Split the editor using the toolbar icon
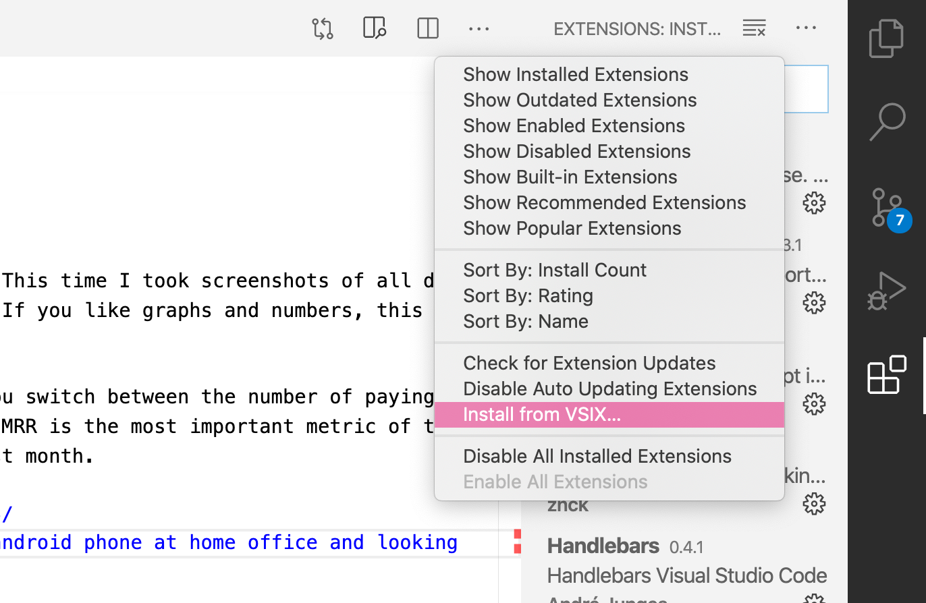This screenshot has height=603, width=926. (x=427, y=28)
